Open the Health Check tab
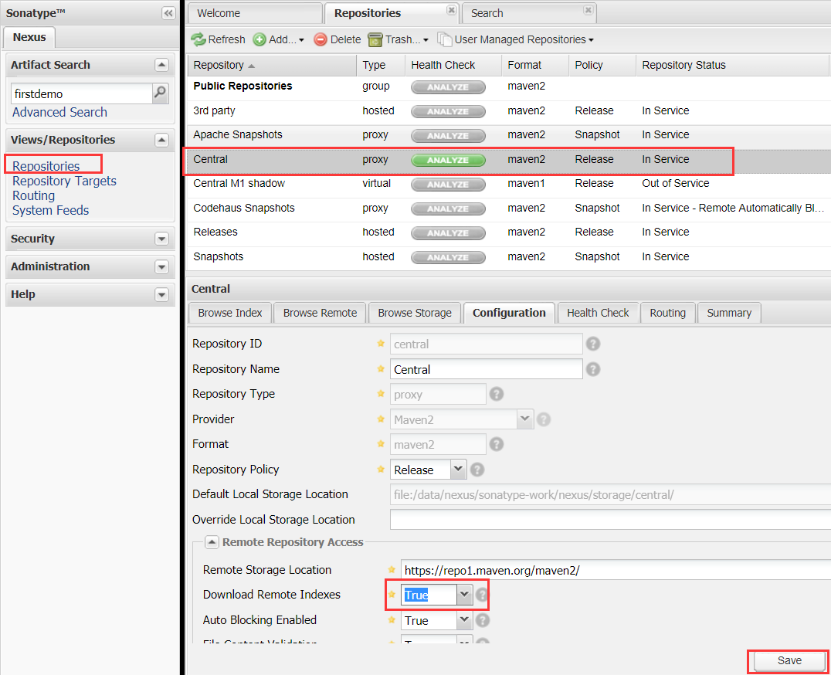Image resolution: width=831 pixels, height=675 pixels. 598,313
